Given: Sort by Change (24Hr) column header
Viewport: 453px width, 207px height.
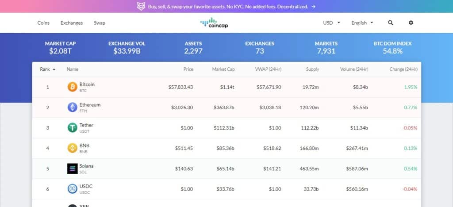Looking at the screenshot, I should click(x=403, y=69).
